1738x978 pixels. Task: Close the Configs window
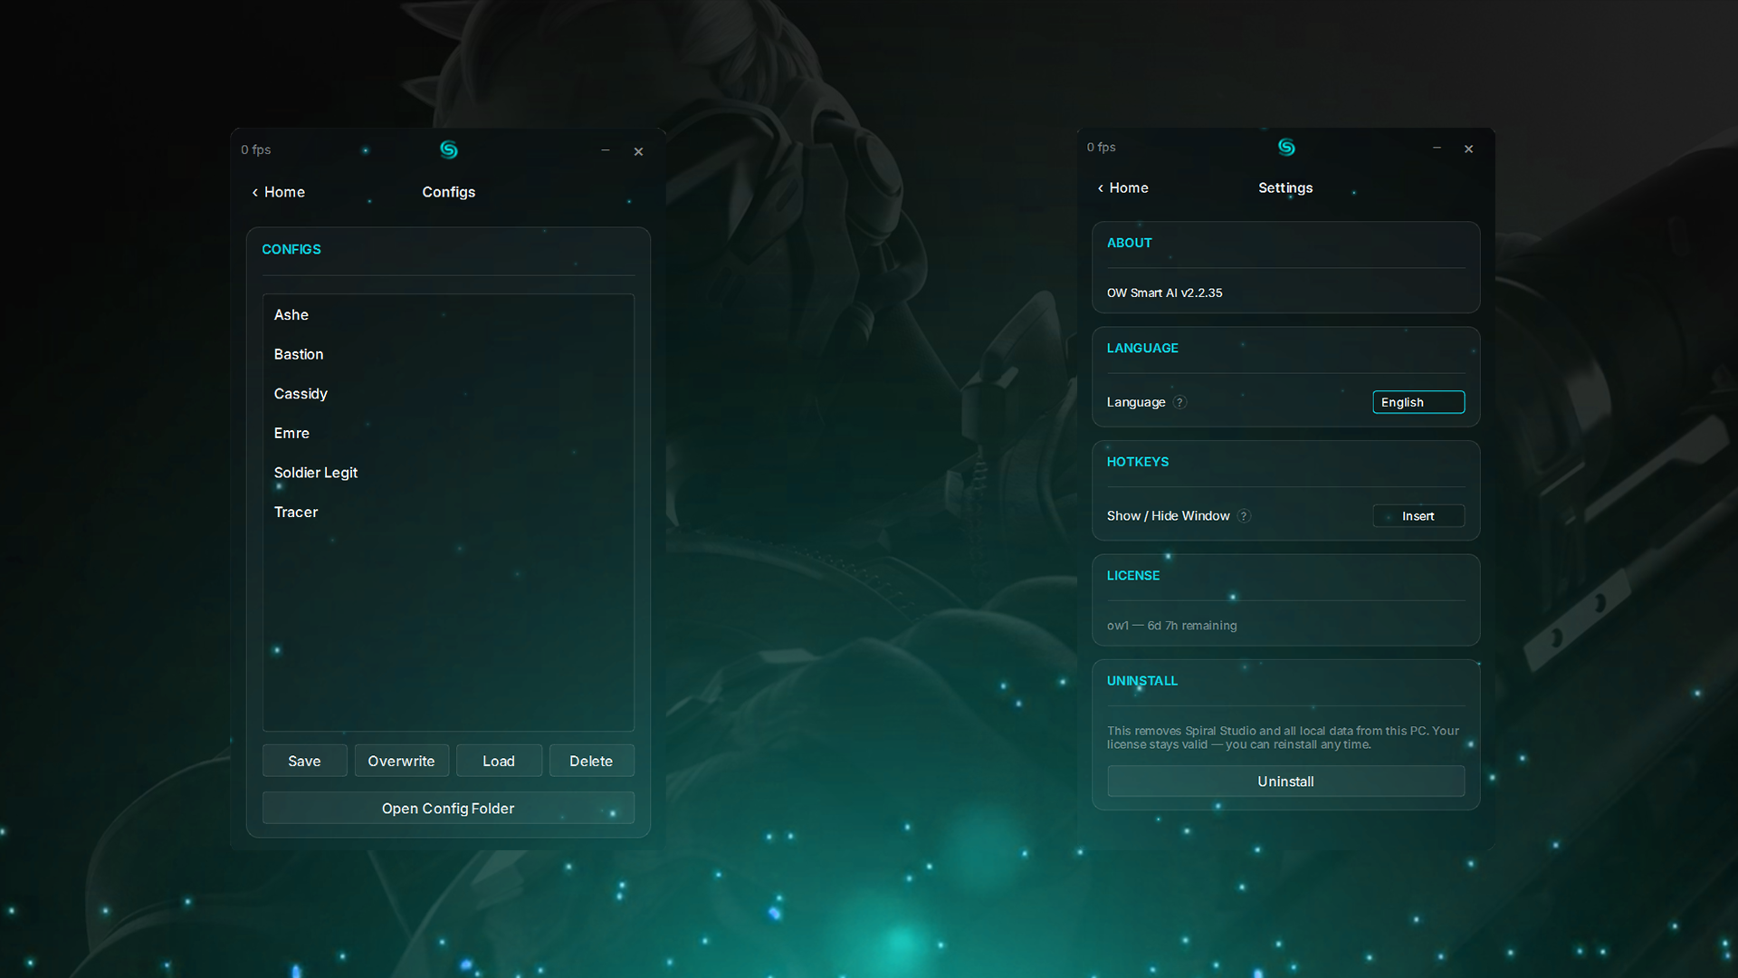[x=638, y=151]
